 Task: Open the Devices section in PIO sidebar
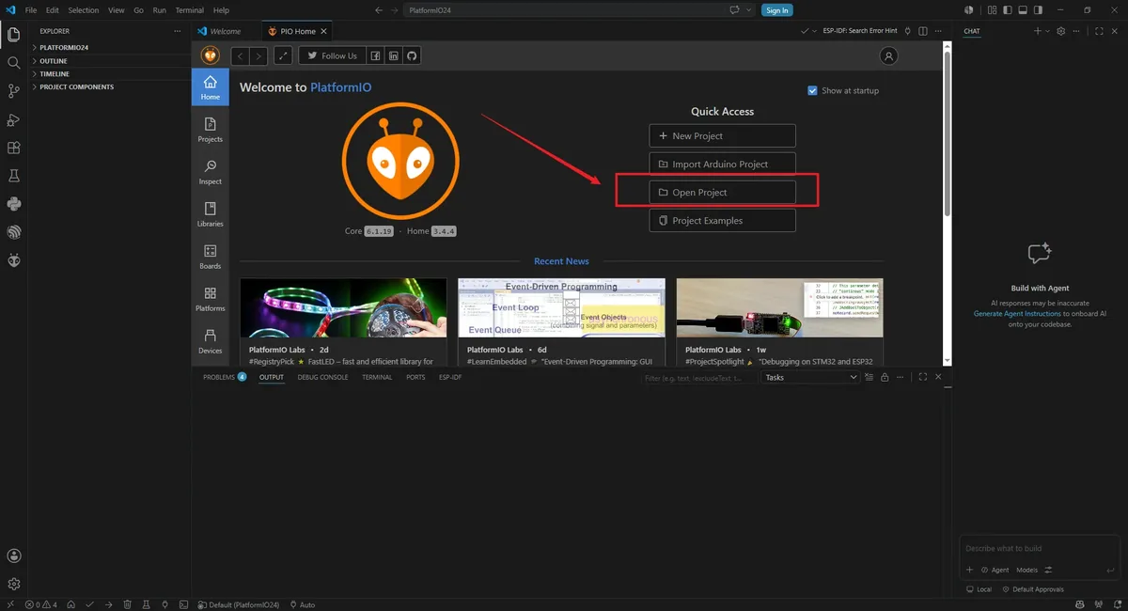211,341
